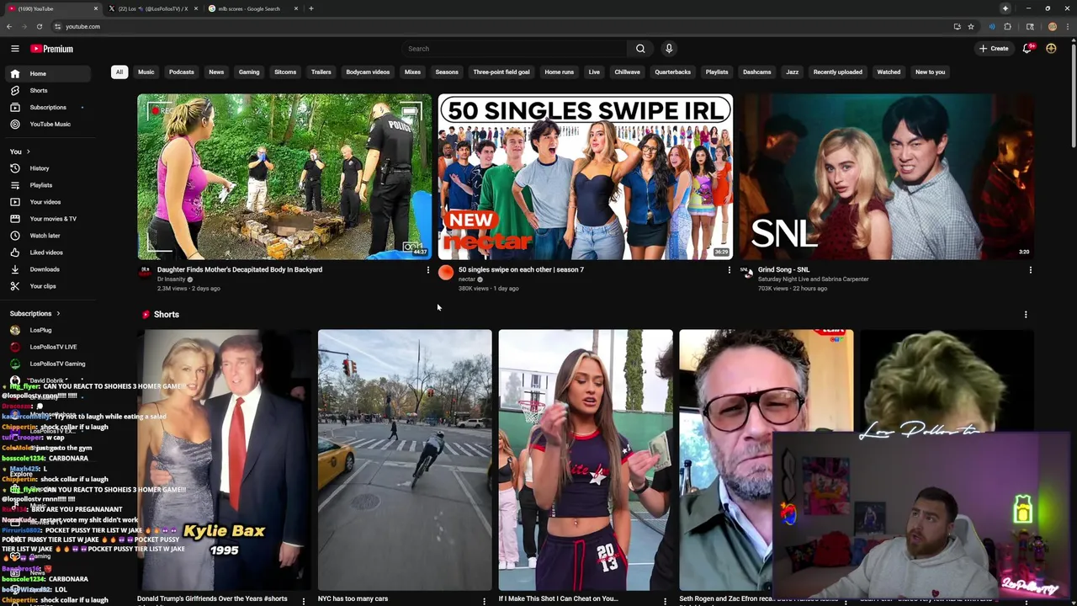Open Daughter Finds Mother's video title
This screenshot has height=606, width=1077.
[x=240, y=269]
